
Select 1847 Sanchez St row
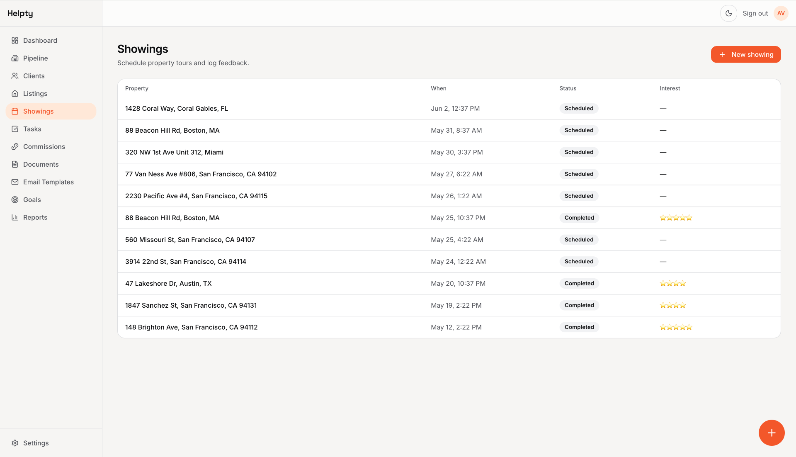449,306
